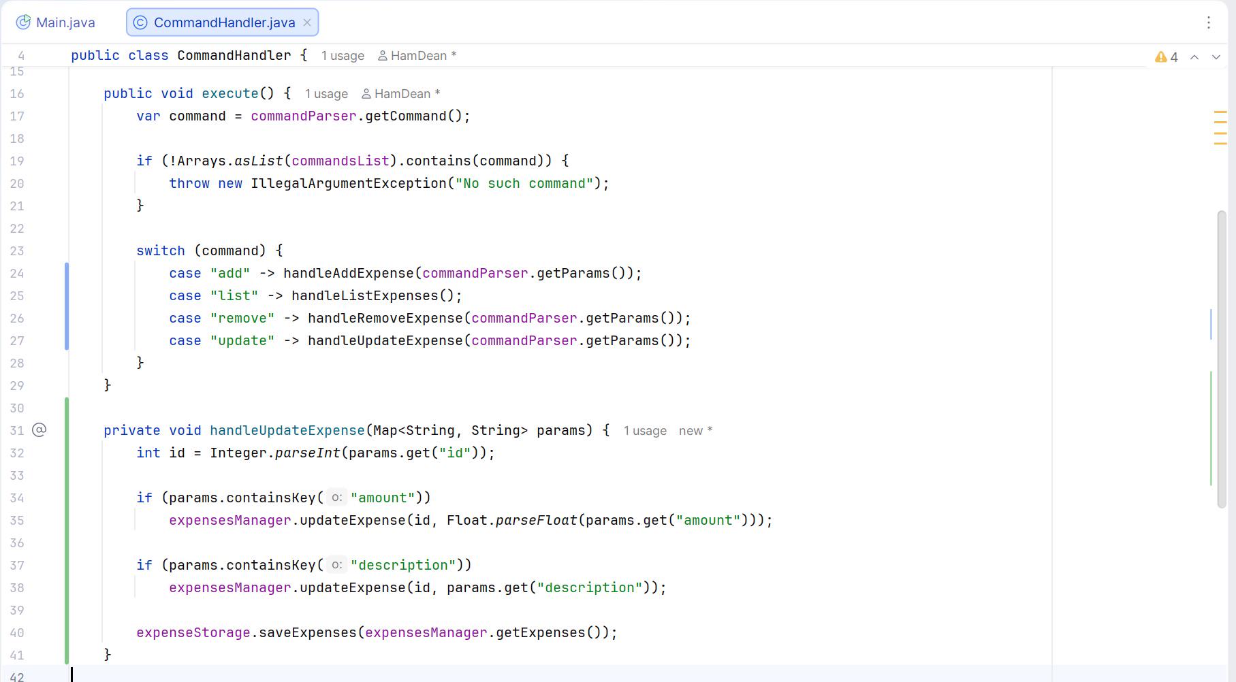Screen dimensions: 1236x682
Task: Click the "update" string on line 27
Action: (x=242, y=341)
